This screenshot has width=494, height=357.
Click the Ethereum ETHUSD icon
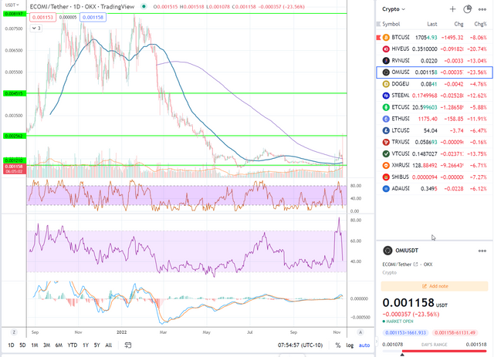click(x=386, y=119)
